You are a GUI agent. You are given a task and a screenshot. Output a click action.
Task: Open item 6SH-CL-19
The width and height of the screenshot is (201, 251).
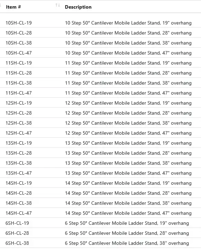pyautogui.click(x=17, y=223)
